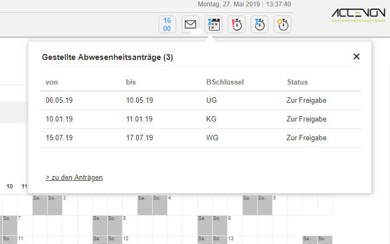Image resolution: width=390 pixels, height=244 pixels.
Task: Click the 'bis' column header
Action: coord(131,82)
